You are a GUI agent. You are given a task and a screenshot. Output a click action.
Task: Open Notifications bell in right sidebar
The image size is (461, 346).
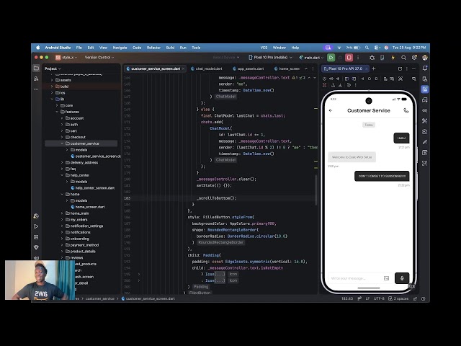click(x=425, y=68)
